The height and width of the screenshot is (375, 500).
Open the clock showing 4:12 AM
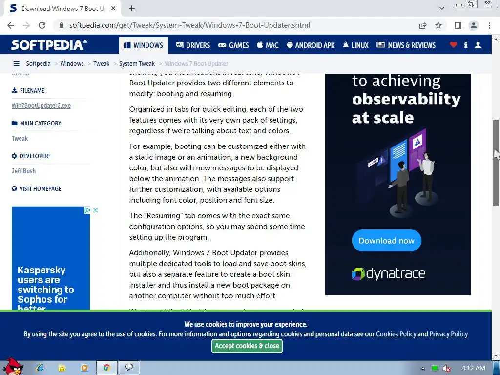[473, 368]
